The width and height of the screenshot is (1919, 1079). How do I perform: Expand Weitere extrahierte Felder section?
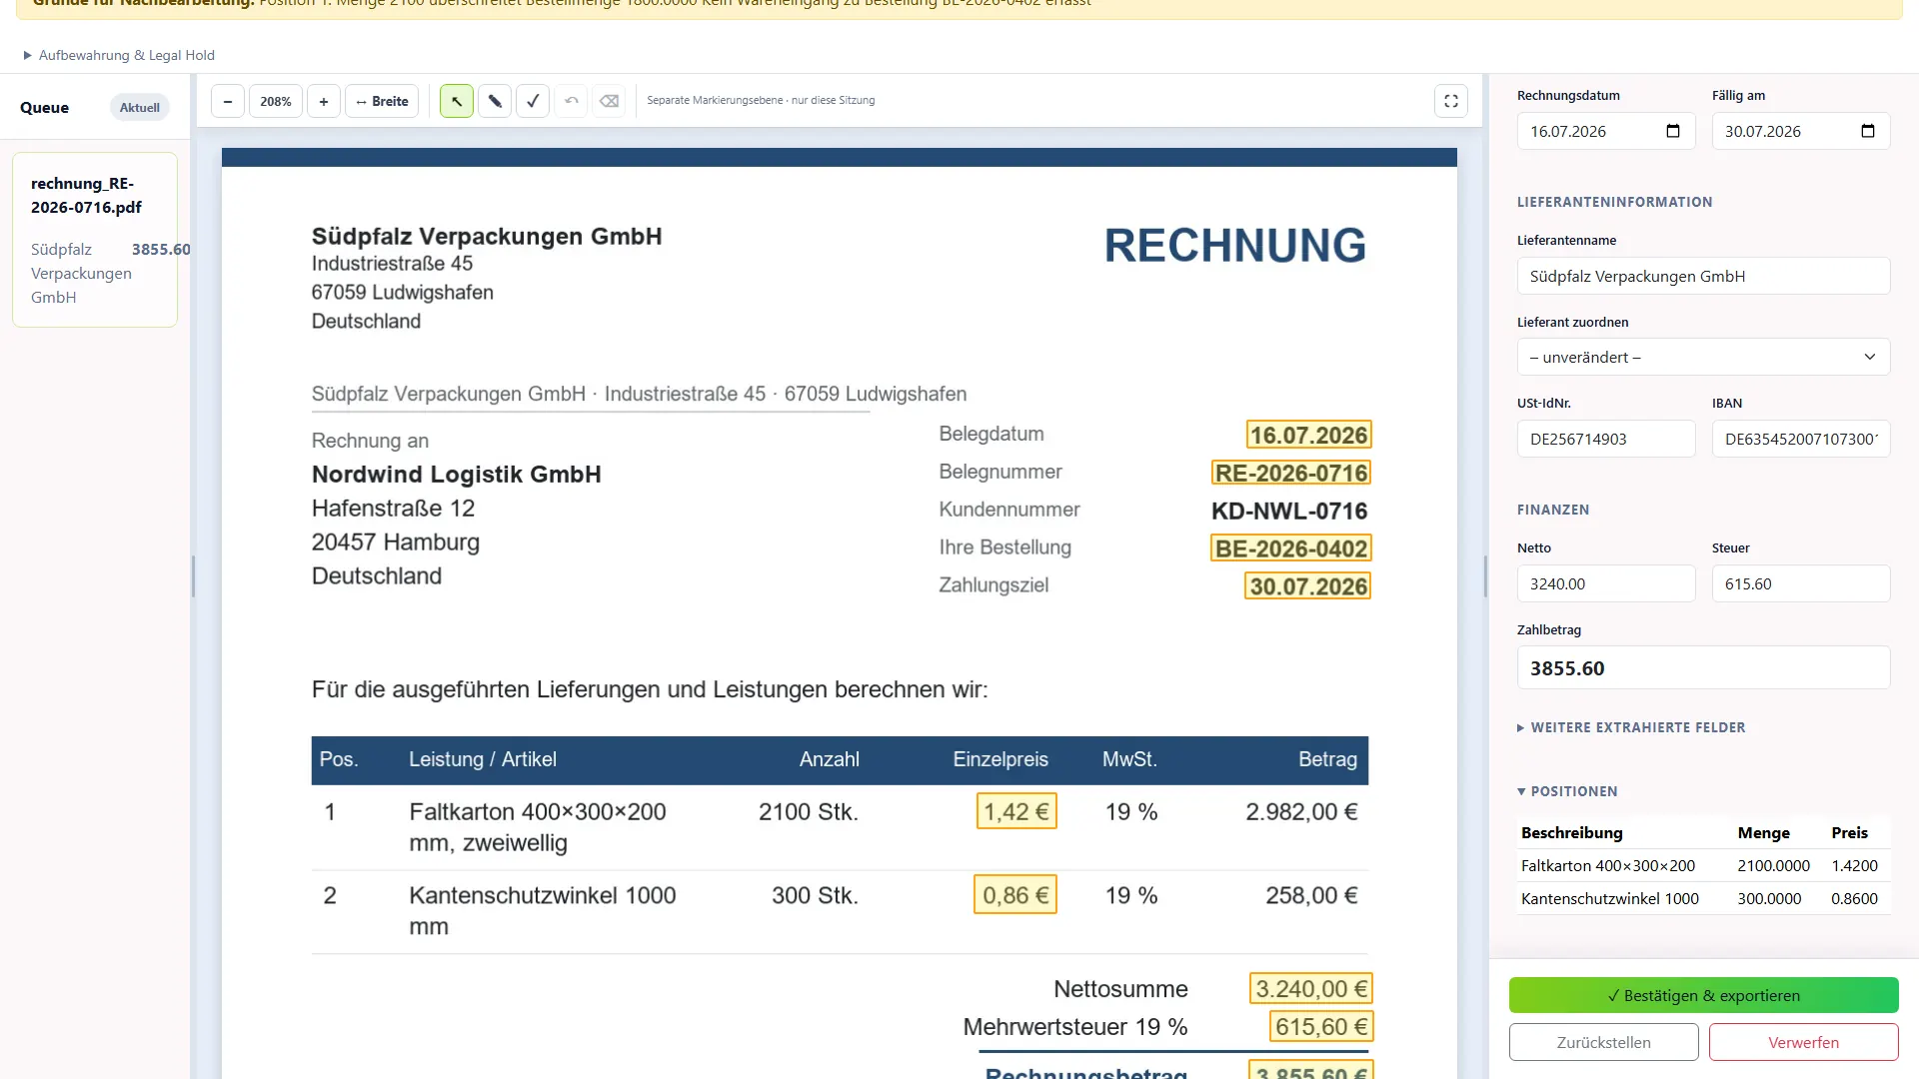coord(1631,727)
